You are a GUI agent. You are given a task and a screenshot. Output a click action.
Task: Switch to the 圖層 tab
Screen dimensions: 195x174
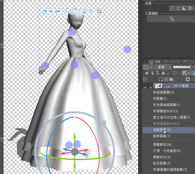click(155, 61)
